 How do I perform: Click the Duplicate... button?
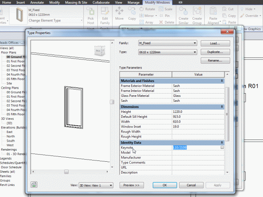(215, 52)
